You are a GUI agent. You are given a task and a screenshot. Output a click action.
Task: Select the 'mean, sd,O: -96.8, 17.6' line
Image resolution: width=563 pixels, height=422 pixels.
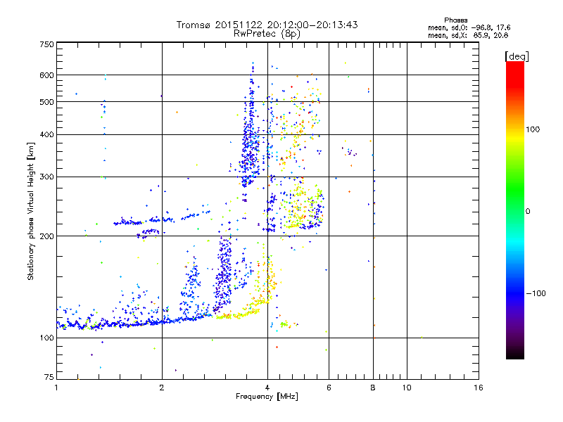[469, 27]
